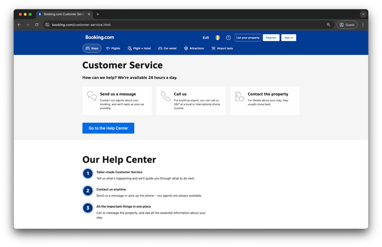Viewport: 382px width, 247px height.
Task: Click the Customer Service heading
Action: (x=122, y=65)
